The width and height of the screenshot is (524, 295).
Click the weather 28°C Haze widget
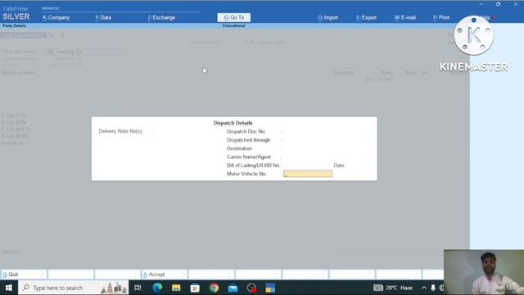[393, 288]
